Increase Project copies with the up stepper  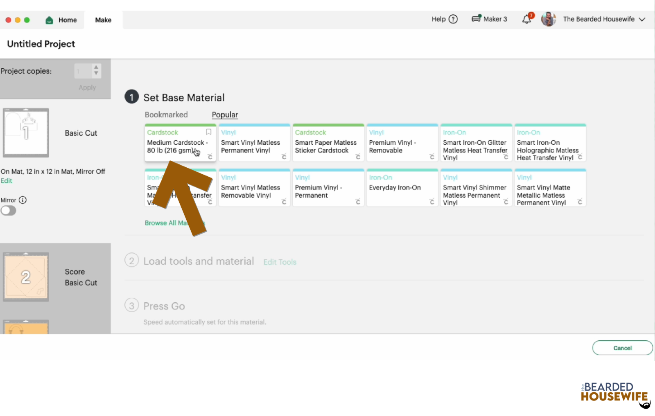[x=96, y=67]
